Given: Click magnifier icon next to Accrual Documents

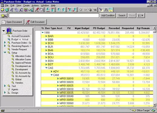Looking at the screenshot, I should (x=9, y=36).
